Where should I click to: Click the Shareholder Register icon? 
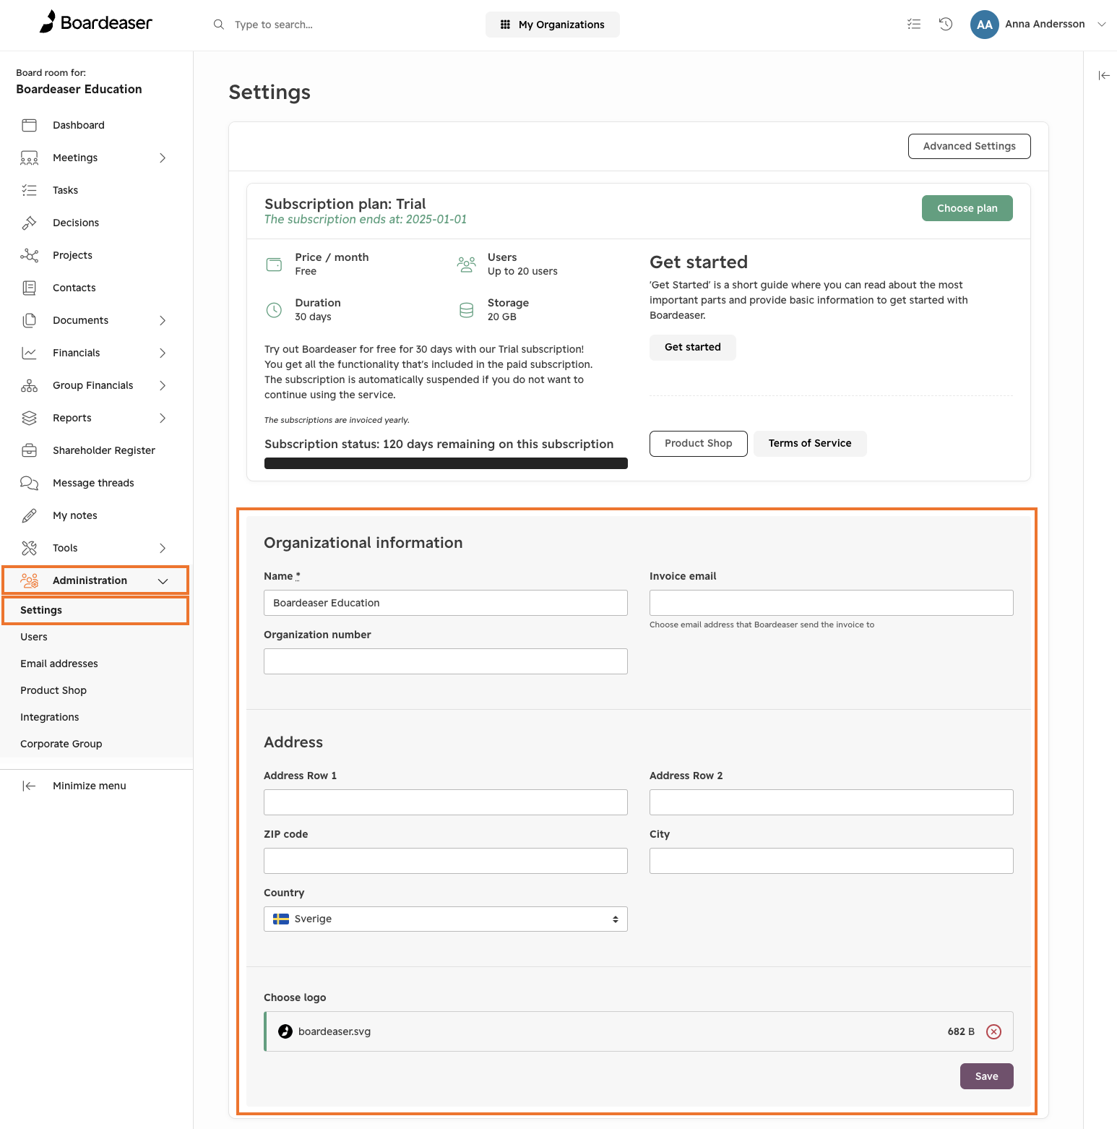coord(30,450)
